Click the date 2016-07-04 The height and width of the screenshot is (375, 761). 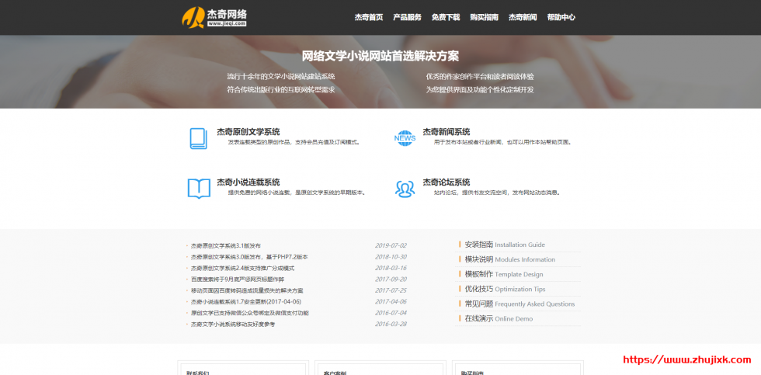(x=391, y=312)
